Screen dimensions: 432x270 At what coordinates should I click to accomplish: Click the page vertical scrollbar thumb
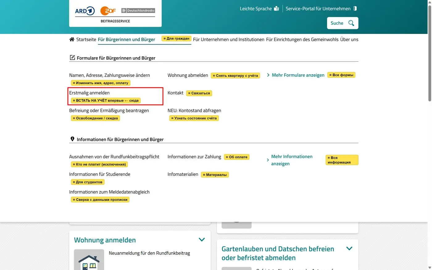(x=430, y=53)
